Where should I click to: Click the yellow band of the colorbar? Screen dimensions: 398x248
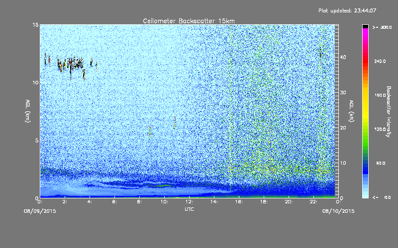pyautogui.click(x=365, y=104)
